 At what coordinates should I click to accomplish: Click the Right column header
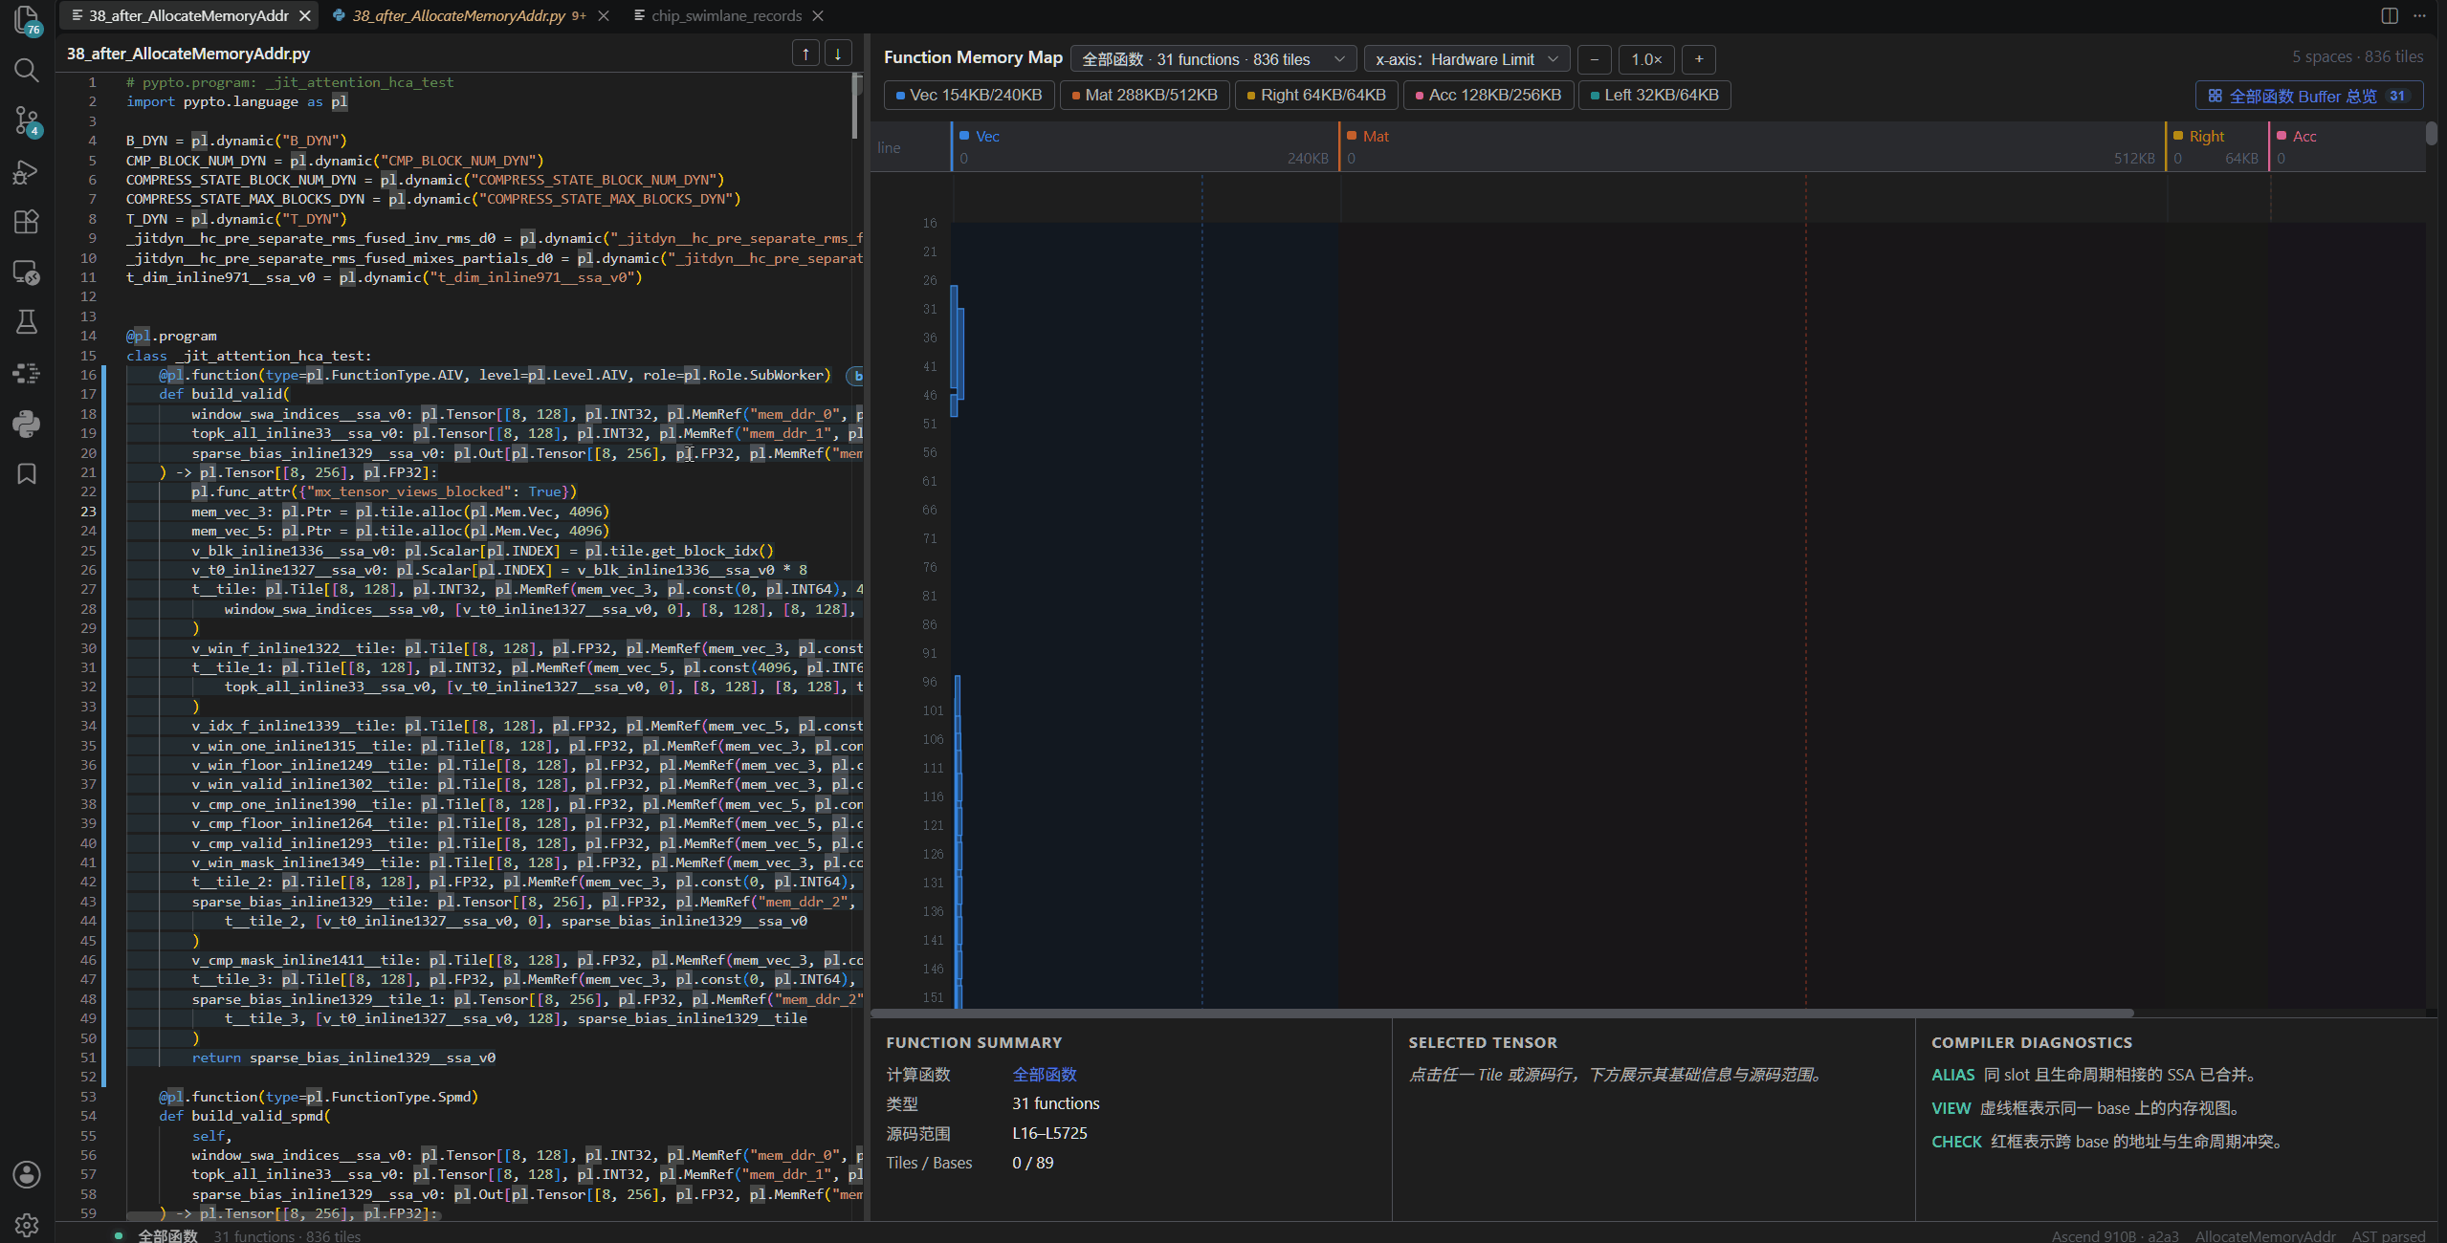tap(2216, 147)
